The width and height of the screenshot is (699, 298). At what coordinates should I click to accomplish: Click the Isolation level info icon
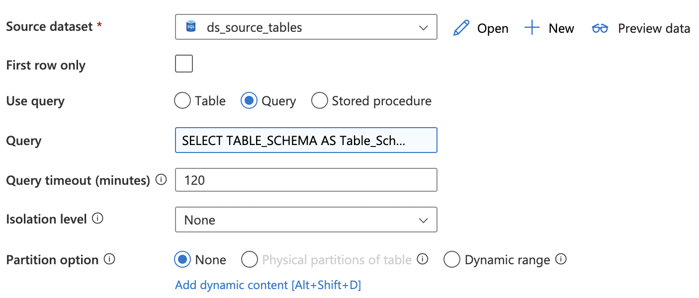click(x=98, y=219)
